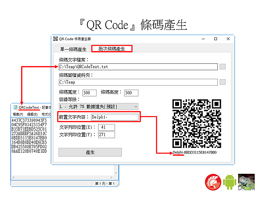Click the 前置文字內容 prefix text field
Viewport: 264px width, 198px height.
(115, 117)
